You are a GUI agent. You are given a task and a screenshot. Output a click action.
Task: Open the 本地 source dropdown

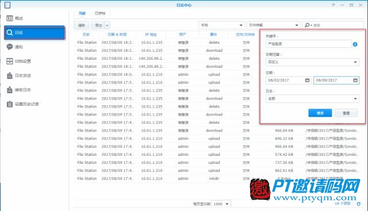point(221,25)
